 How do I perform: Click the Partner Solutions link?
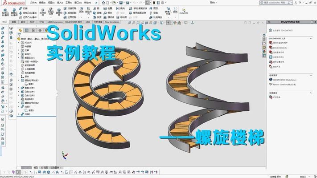pos(285,84)
